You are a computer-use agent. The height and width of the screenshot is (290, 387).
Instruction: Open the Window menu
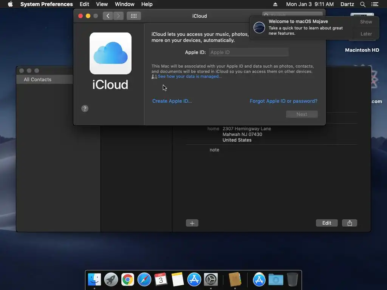[x=124, y=4]
